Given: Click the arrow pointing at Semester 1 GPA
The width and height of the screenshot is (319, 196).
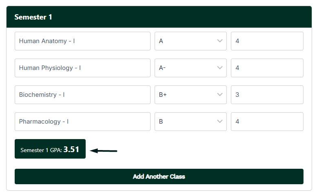Looking at the screenshot, I should [x=104, y=150].
